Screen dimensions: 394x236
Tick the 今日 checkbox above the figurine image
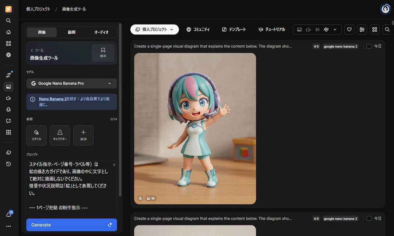click(x=369, y=46)
